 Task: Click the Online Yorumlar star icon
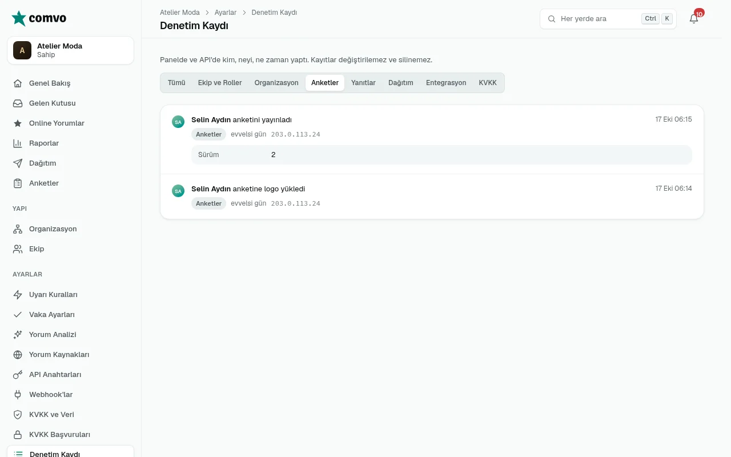tap(18, 123)
